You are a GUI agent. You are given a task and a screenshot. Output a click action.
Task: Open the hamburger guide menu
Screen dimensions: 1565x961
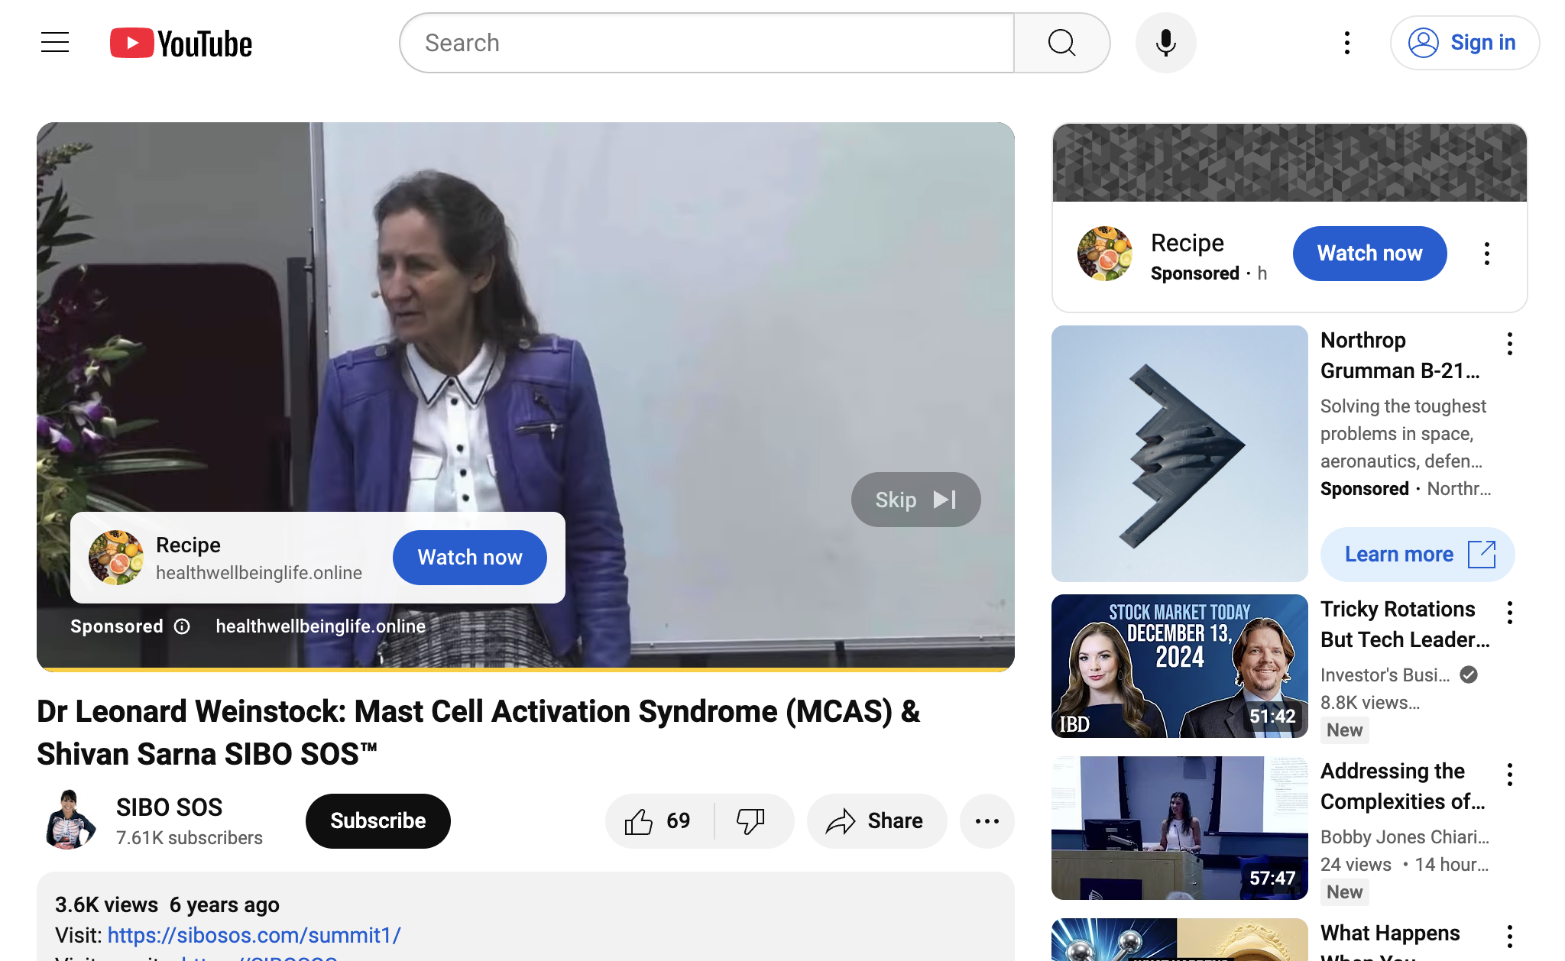click(x=55, y=43)
